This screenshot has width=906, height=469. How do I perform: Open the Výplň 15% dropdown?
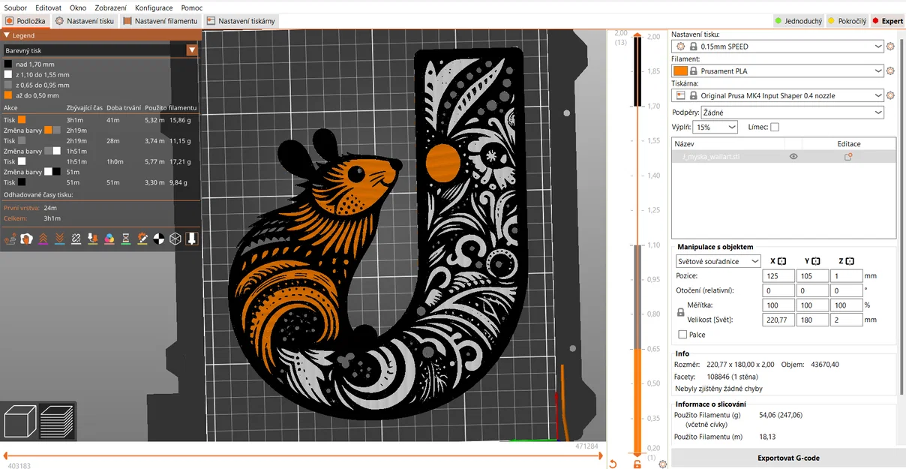(x=715, y=128)
